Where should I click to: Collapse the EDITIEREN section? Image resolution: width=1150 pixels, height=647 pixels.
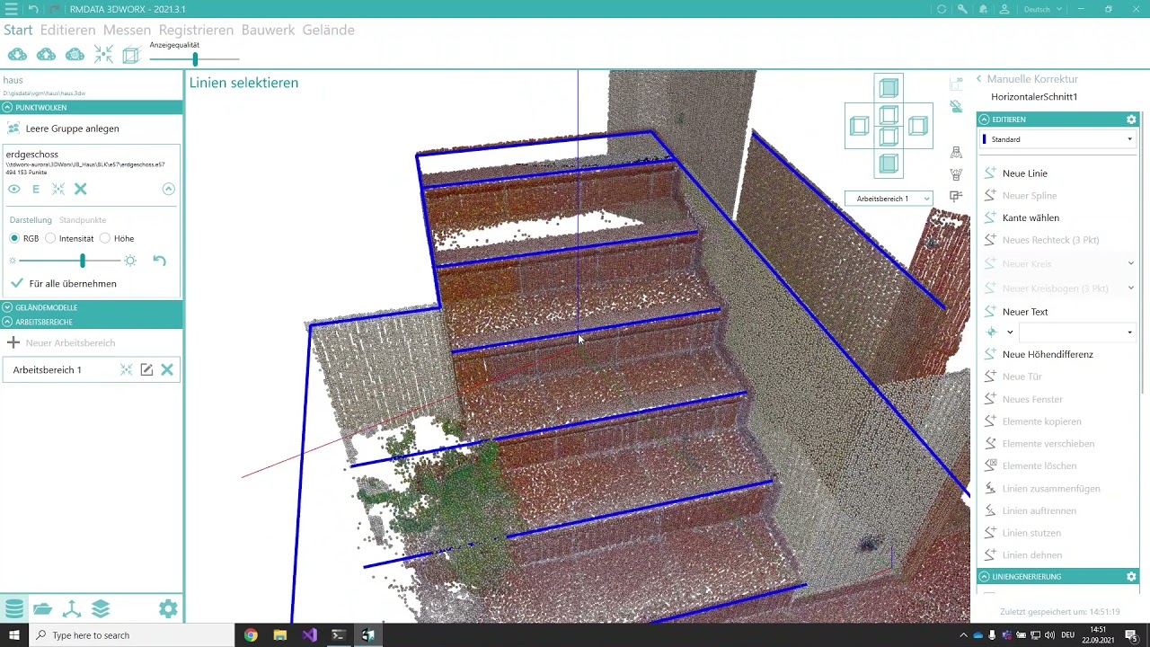click(x=984, y=120)
